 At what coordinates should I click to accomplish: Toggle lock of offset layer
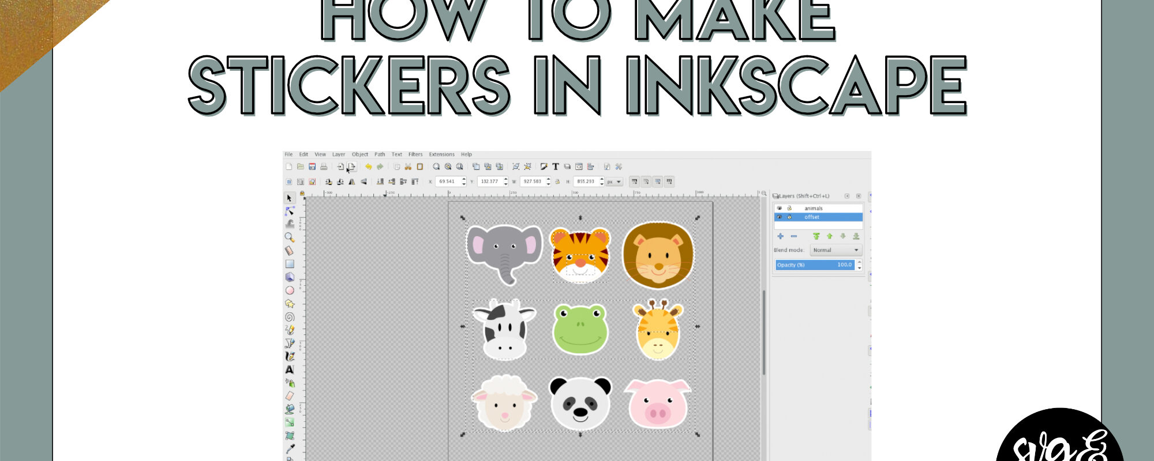pos(789,217)
